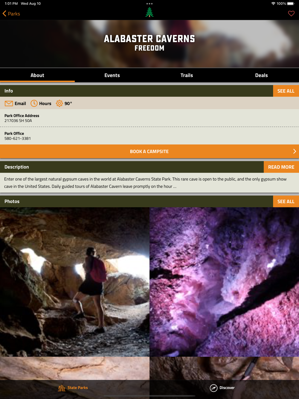Viewport: 299px width, 399px height.
Task: View the Deals tab
Action: [x=262, y=75]
